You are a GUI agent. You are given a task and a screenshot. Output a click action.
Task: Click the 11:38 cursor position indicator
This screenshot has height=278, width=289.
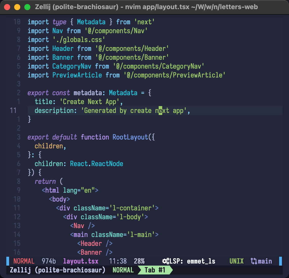coord(118,261)
